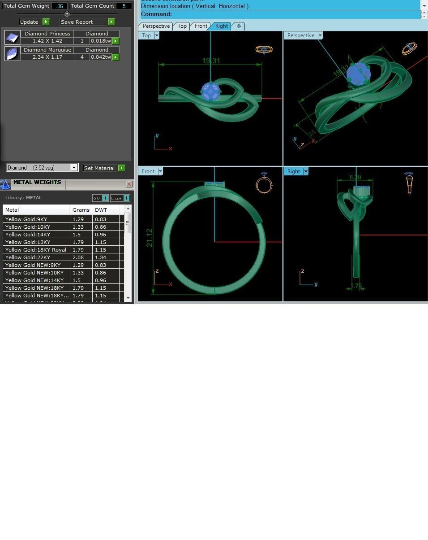Click the 19.31 dimension in Top viewport

211,61
